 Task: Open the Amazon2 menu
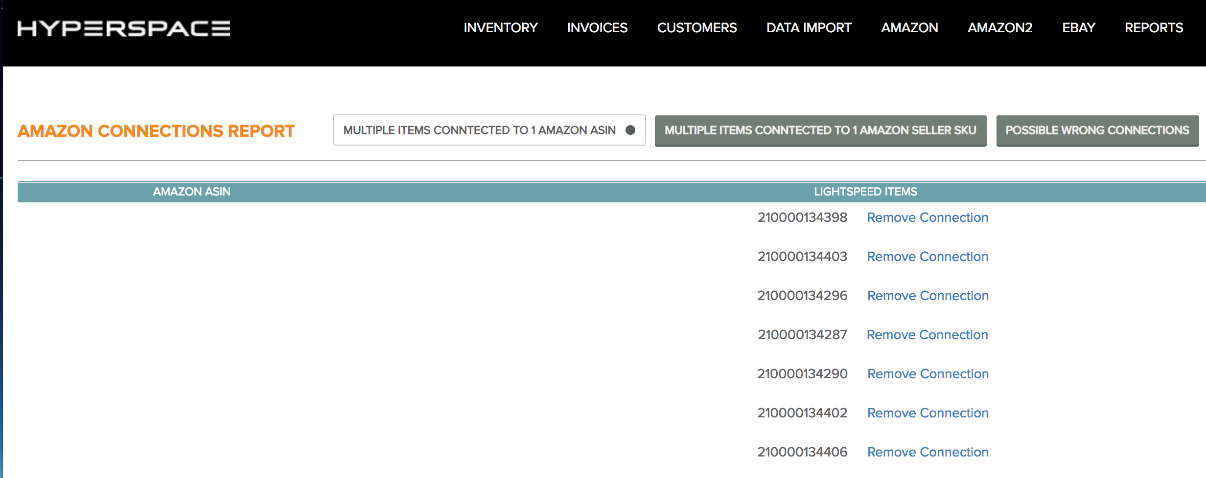click(999, 28)
